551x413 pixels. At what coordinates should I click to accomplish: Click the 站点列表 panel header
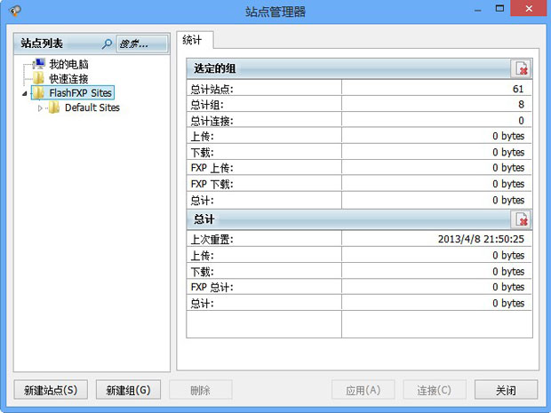pyautogui.click(x=92, y=44)
